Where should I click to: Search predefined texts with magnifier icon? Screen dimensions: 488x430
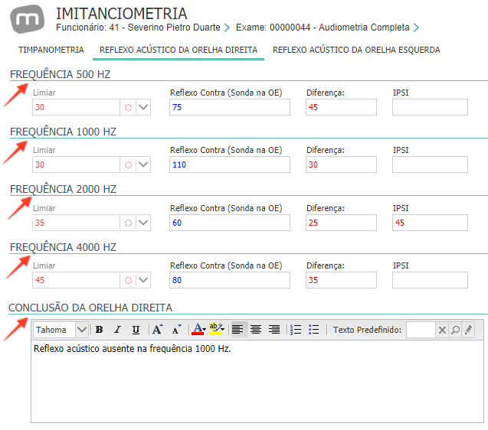click(455, 330)
